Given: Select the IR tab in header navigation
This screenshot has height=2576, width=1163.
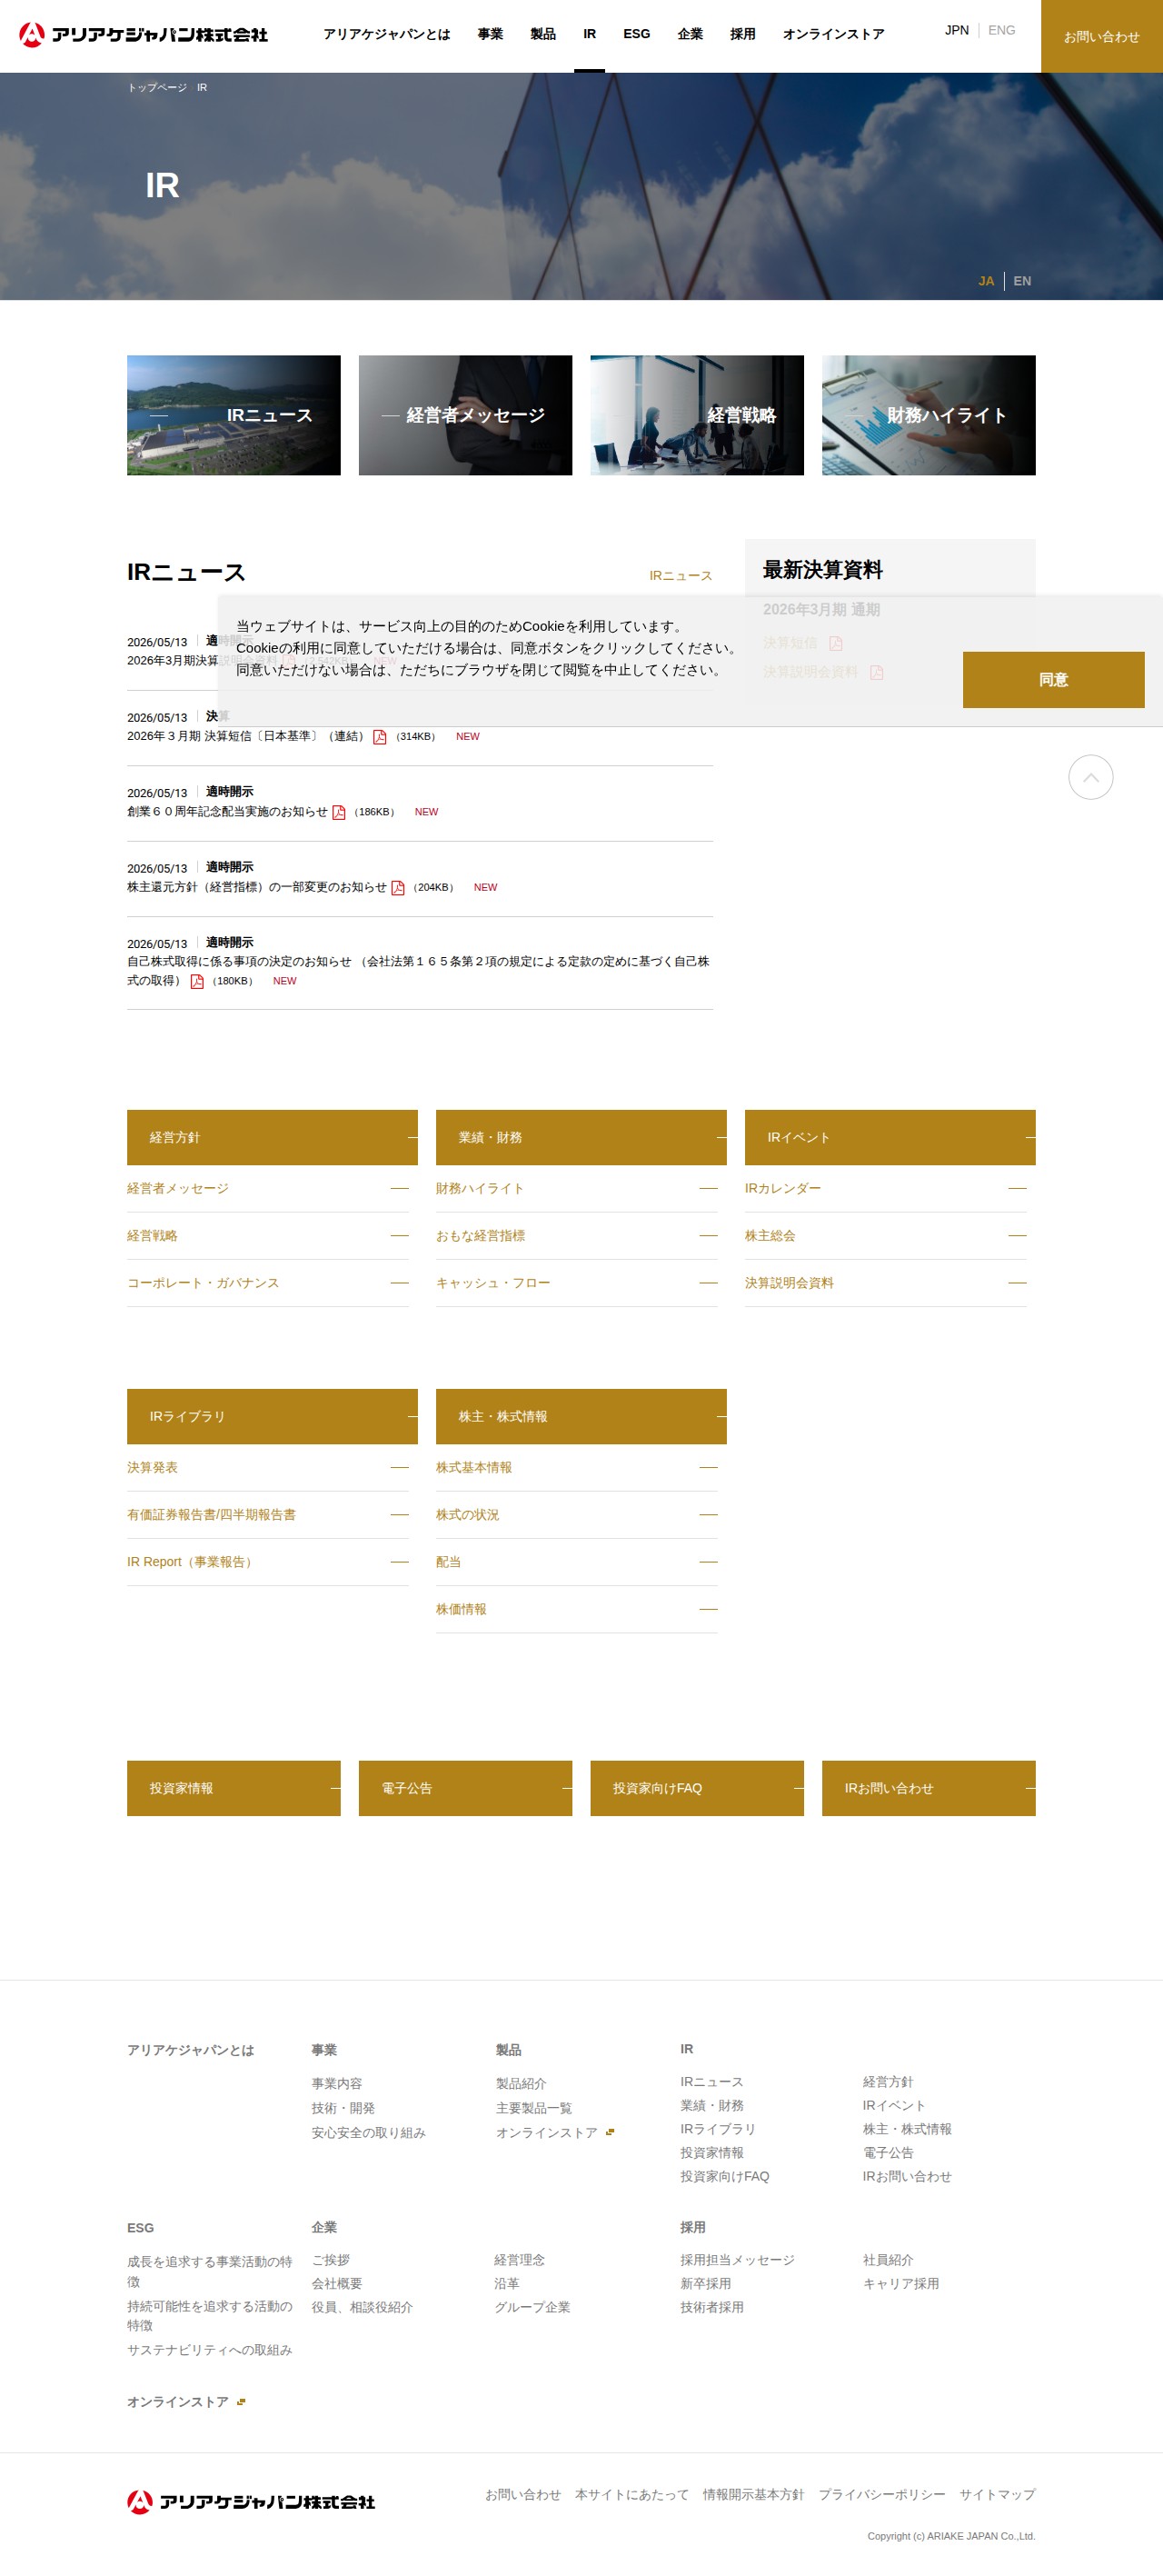Looking at the screenshot, I should click(x=590, y=35).
